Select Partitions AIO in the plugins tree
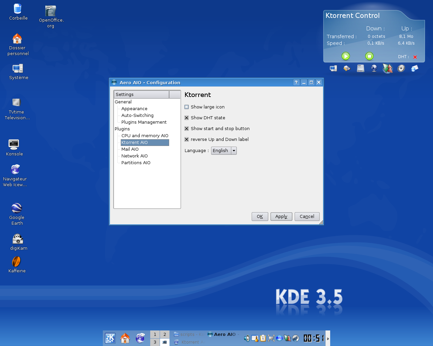The image size is (433, 346). (136, 163)
